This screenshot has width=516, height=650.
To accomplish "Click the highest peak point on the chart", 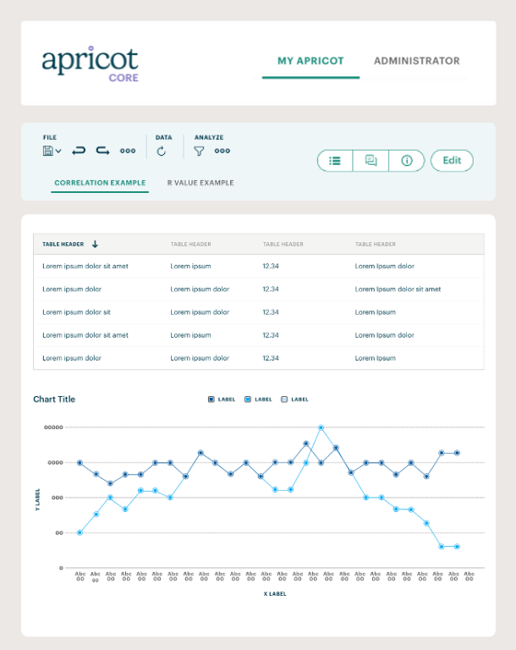I will pos(321,427).
